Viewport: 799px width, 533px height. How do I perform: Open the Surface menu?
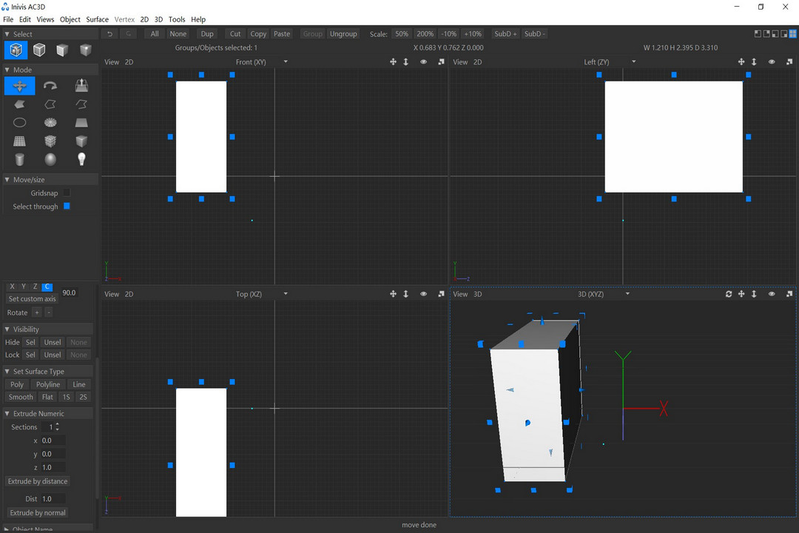point(97,19)
